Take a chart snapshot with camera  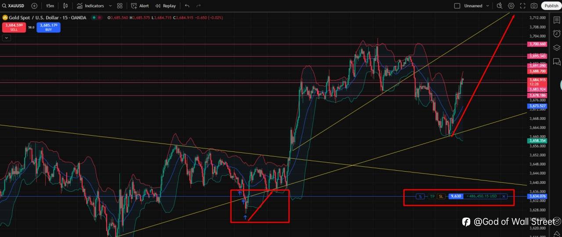pyautogui.click(x=534, y=6)
